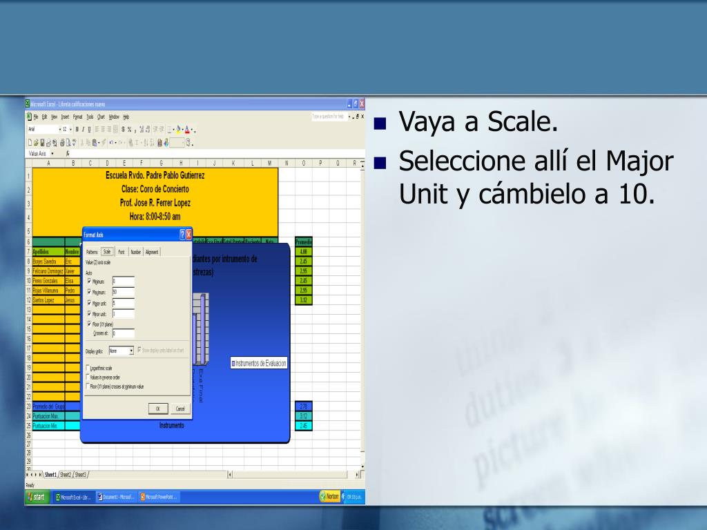The height and width of the screenshot is (530, 707).
Task: Click the Fill Color paint bucket icon
Action: (178, 129)
